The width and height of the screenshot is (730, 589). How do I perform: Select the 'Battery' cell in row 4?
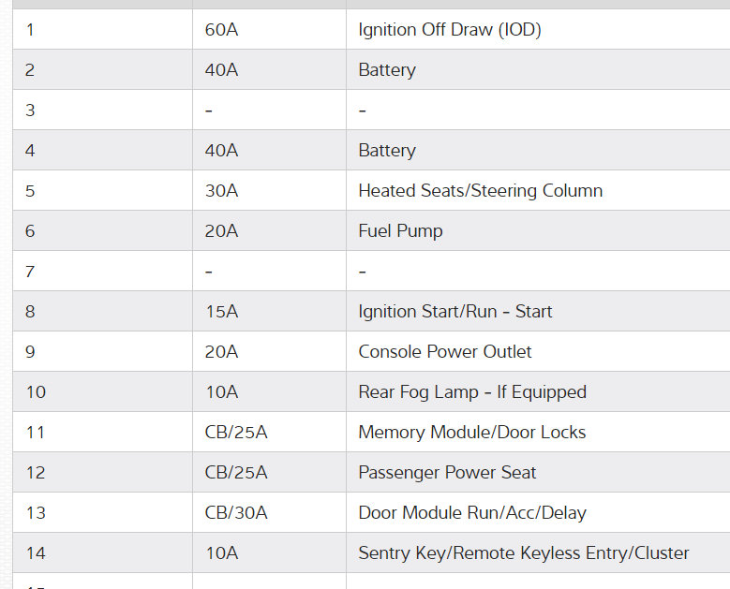click(387, 151)
